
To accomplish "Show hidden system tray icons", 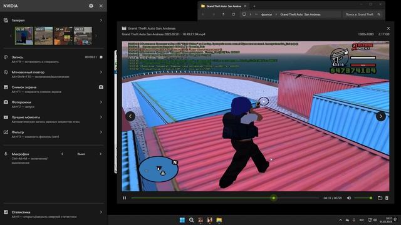I will 340,220.
